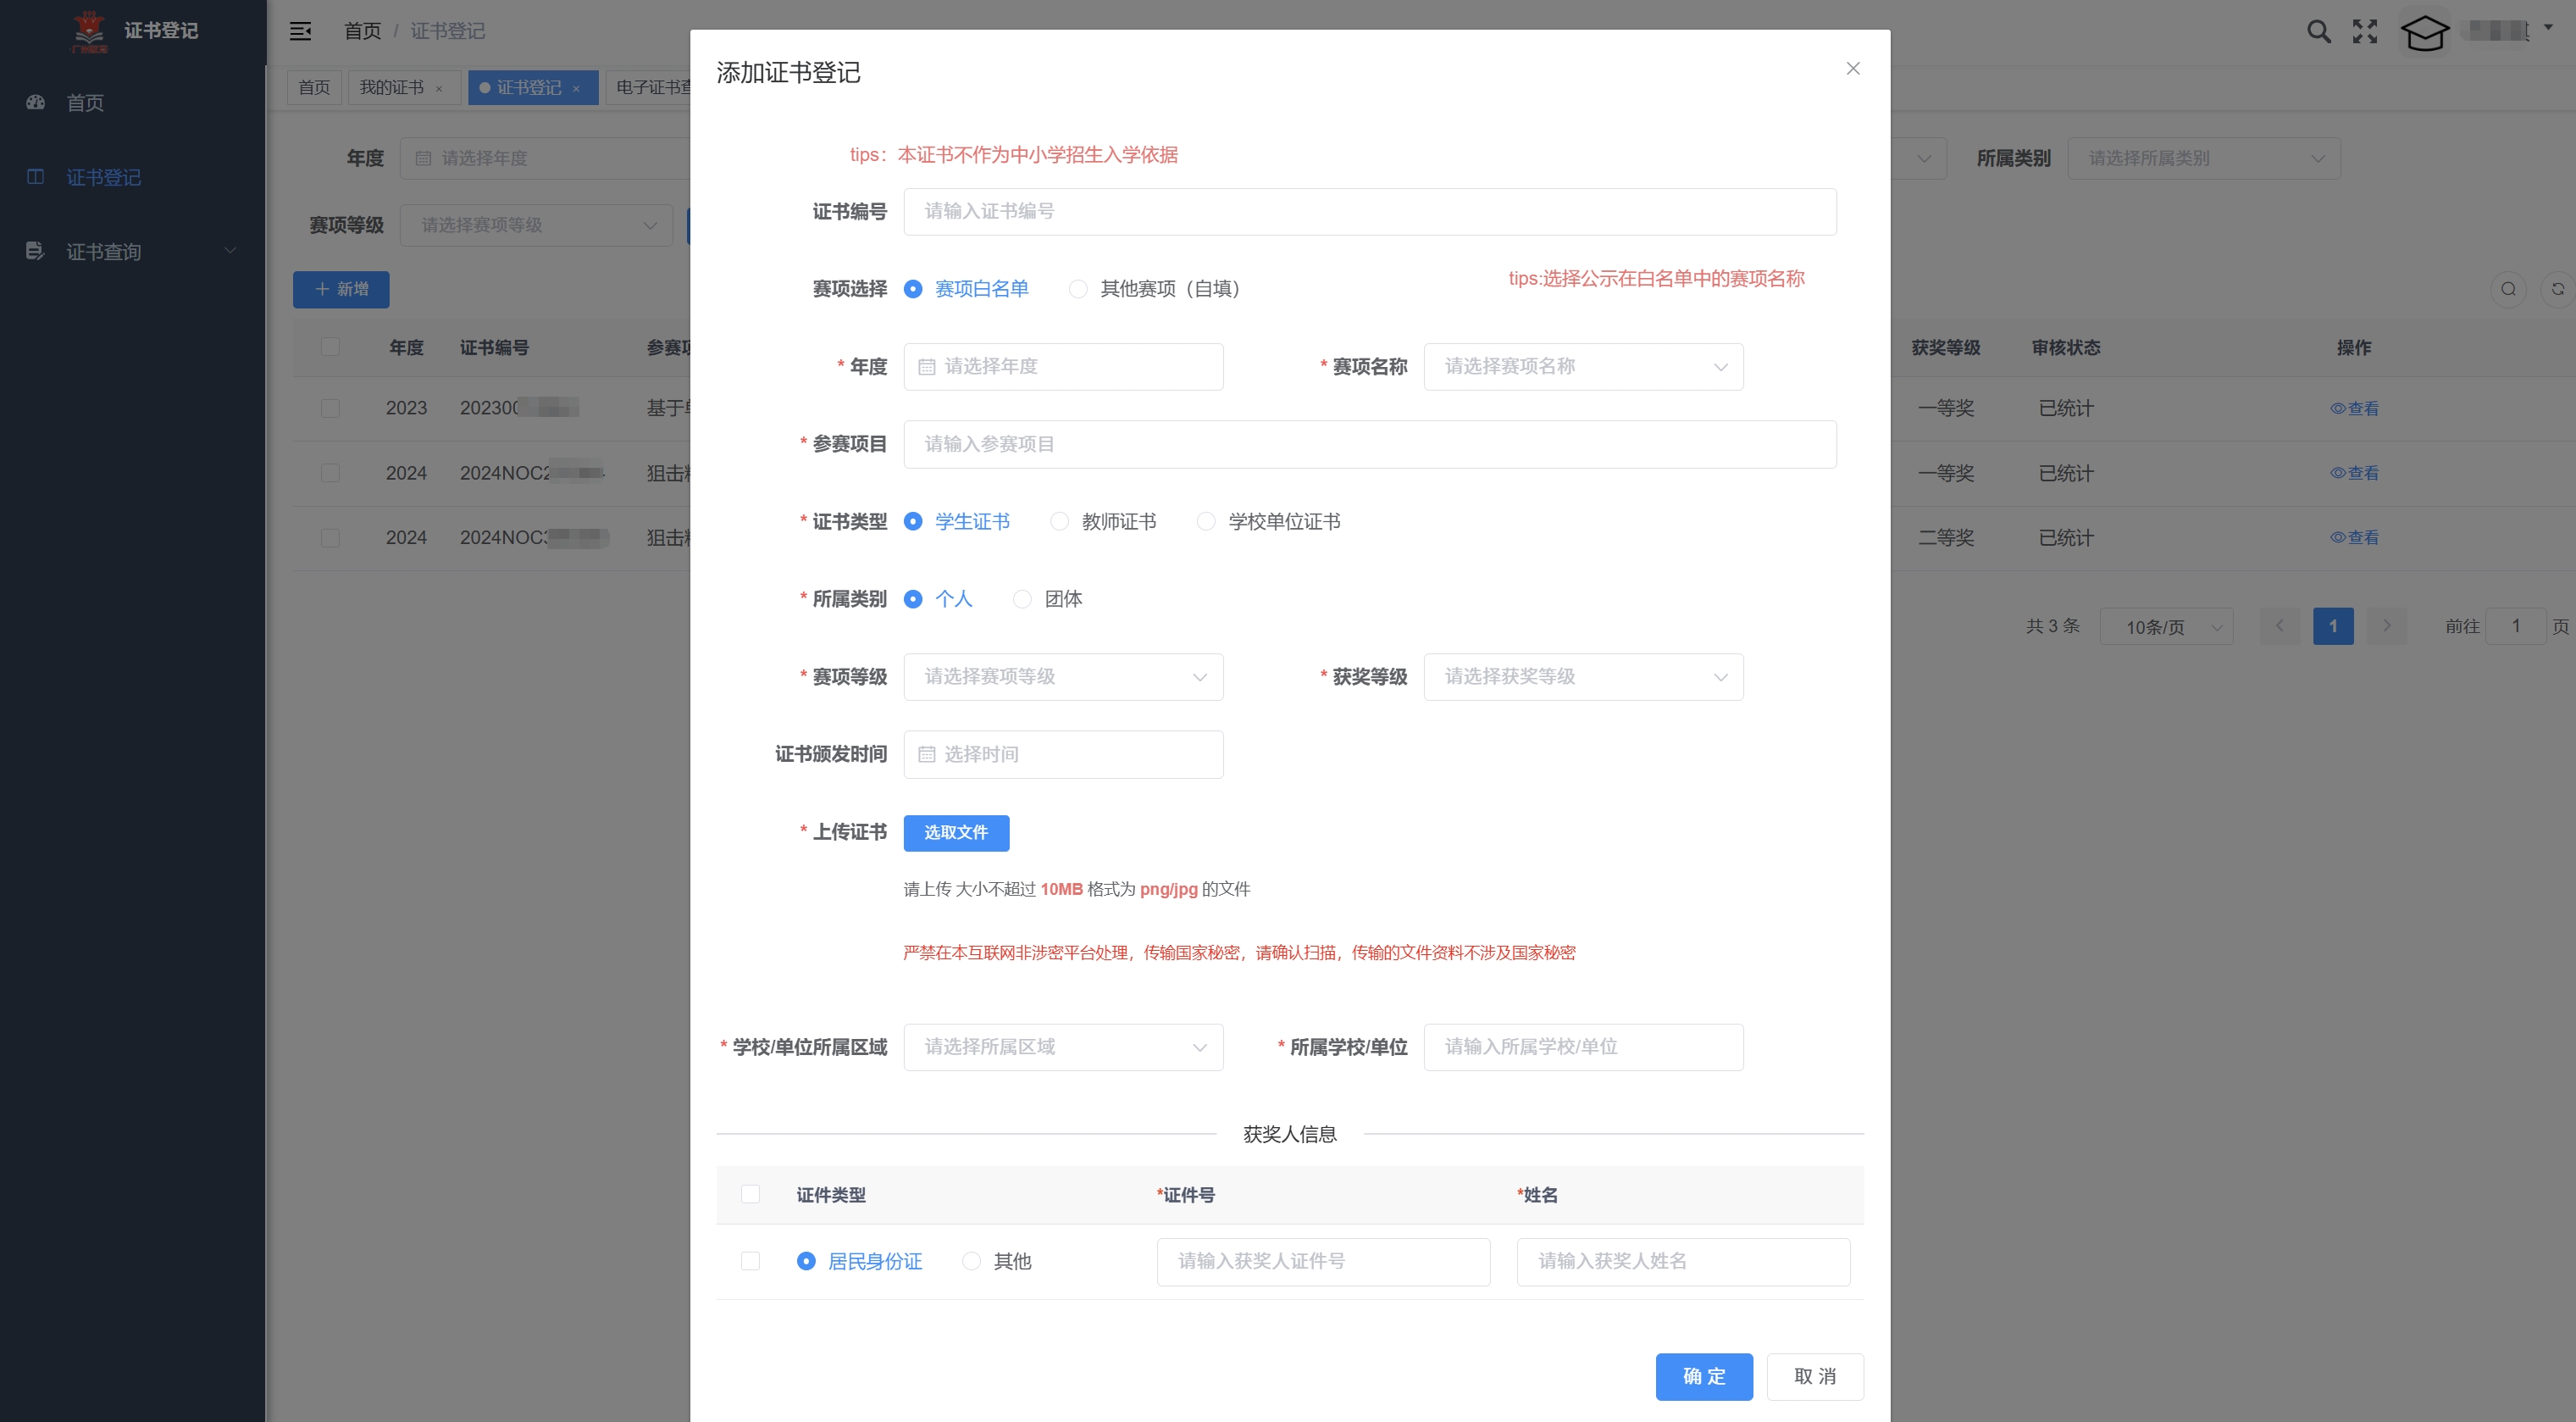Select the 首页 dashboard icon in sidebar

tap(35, 102)
